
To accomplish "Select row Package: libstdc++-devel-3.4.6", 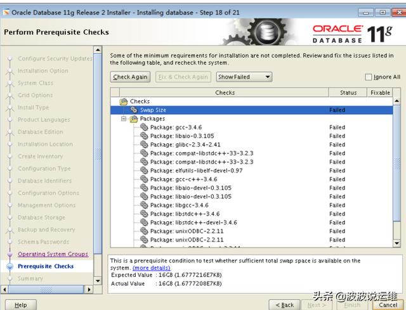I will [x=251, y=223].
